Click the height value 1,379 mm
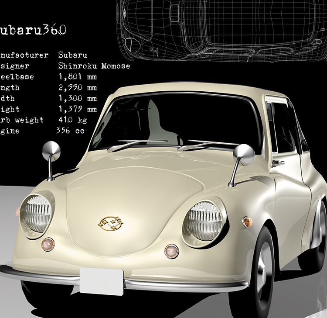The width and height of the screenshot is (327, 318). 78,109
